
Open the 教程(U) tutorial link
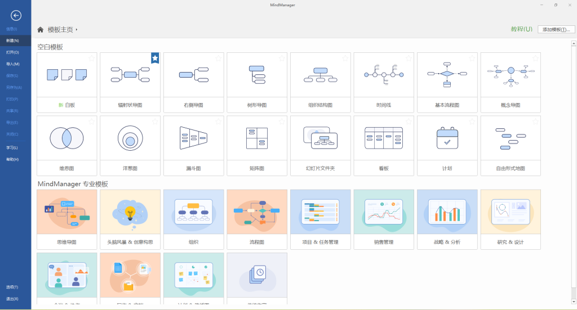pyautogui.click(x=521, y=29)
